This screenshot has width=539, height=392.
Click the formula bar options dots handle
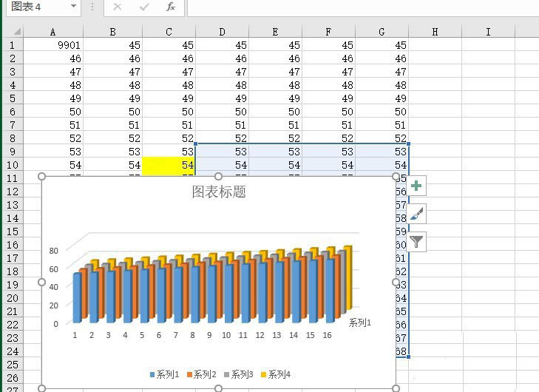coord(92,7)
